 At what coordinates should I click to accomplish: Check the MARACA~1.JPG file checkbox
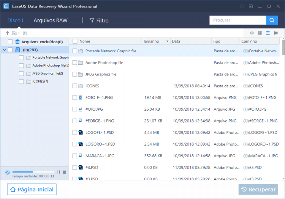[x=74, y=156]
